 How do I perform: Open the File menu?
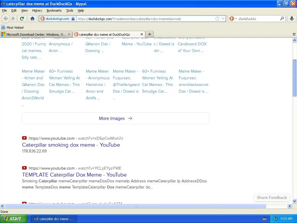pos(4,10)
